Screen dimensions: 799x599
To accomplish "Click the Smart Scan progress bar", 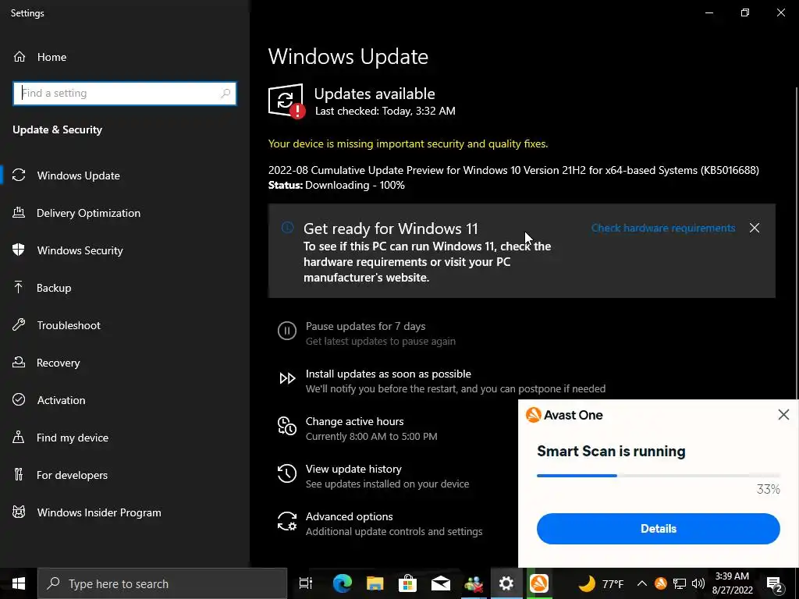I will [x=658, y=476].
